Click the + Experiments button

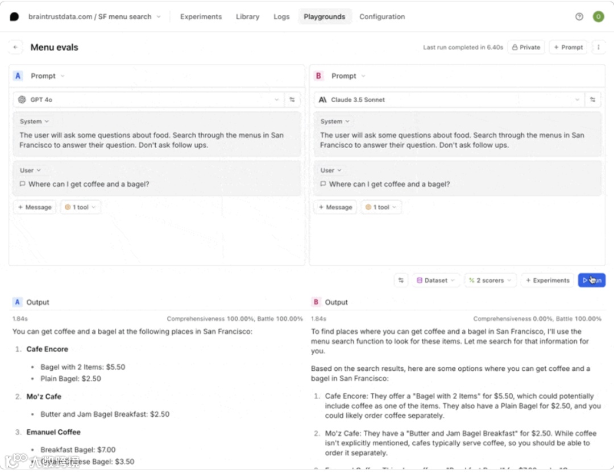click(547, 281)
